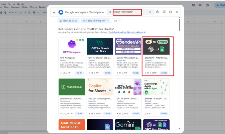Move the document with folder icon
Screen dimensions: 225x134
click(18, 4)
